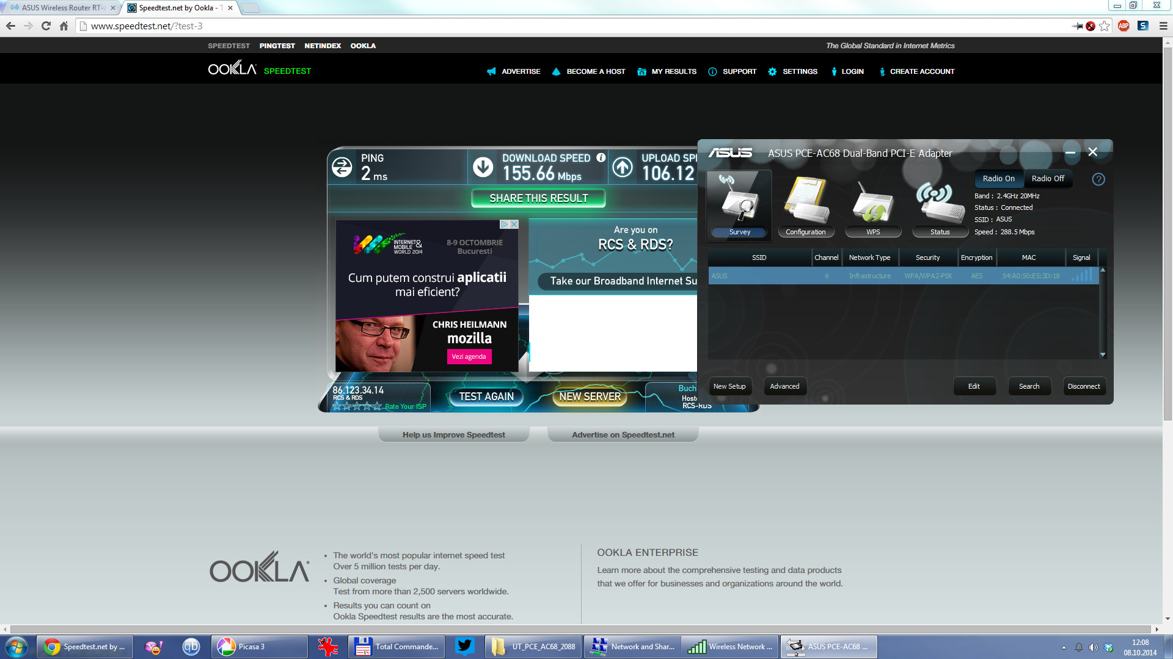
Task: Bookmark page with star icon
Action: 1104,26
